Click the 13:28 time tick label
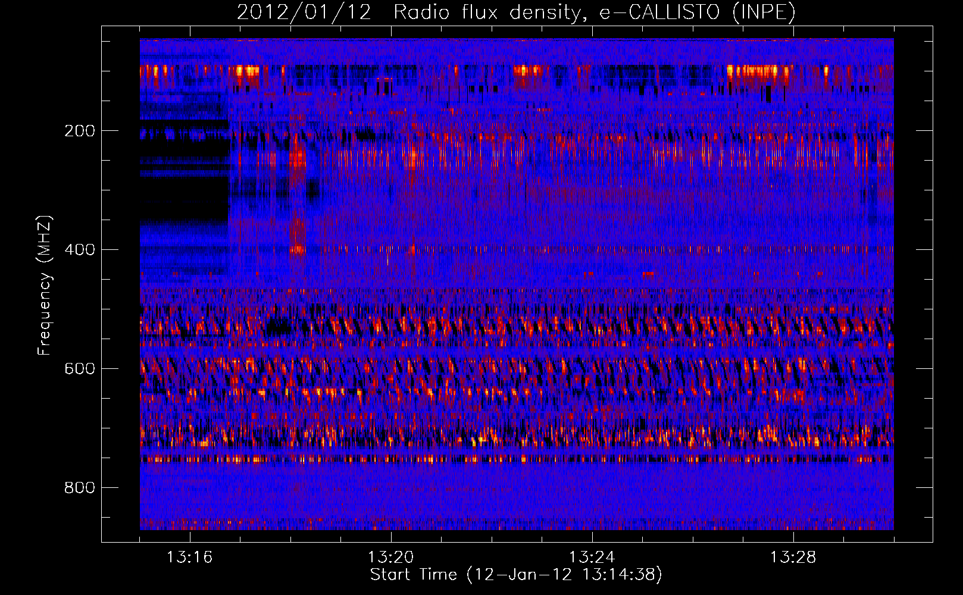Screen dimensions: 963x595 [x=793, y=558]
